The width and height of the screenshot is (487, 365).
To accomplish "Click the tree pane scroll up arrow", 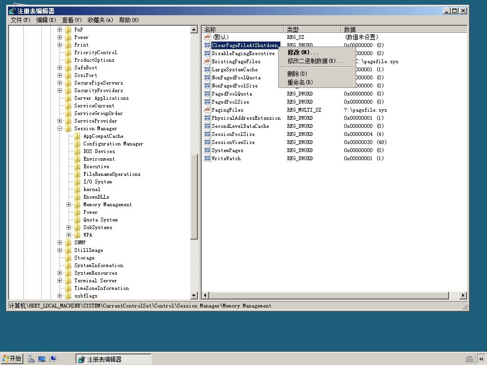I will (194, 30).
